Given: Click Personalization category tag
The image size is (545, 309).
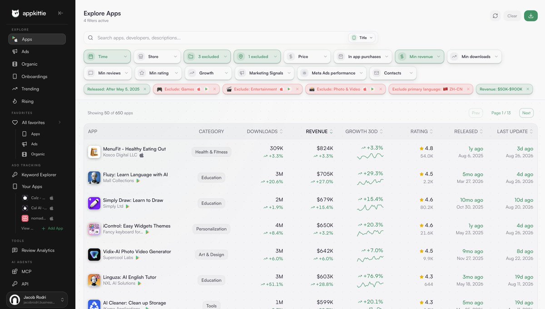Looking at the screenshot, I should [211, 229].
